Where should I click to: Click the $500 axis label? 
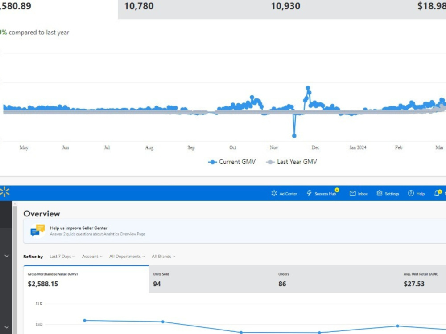39,324
